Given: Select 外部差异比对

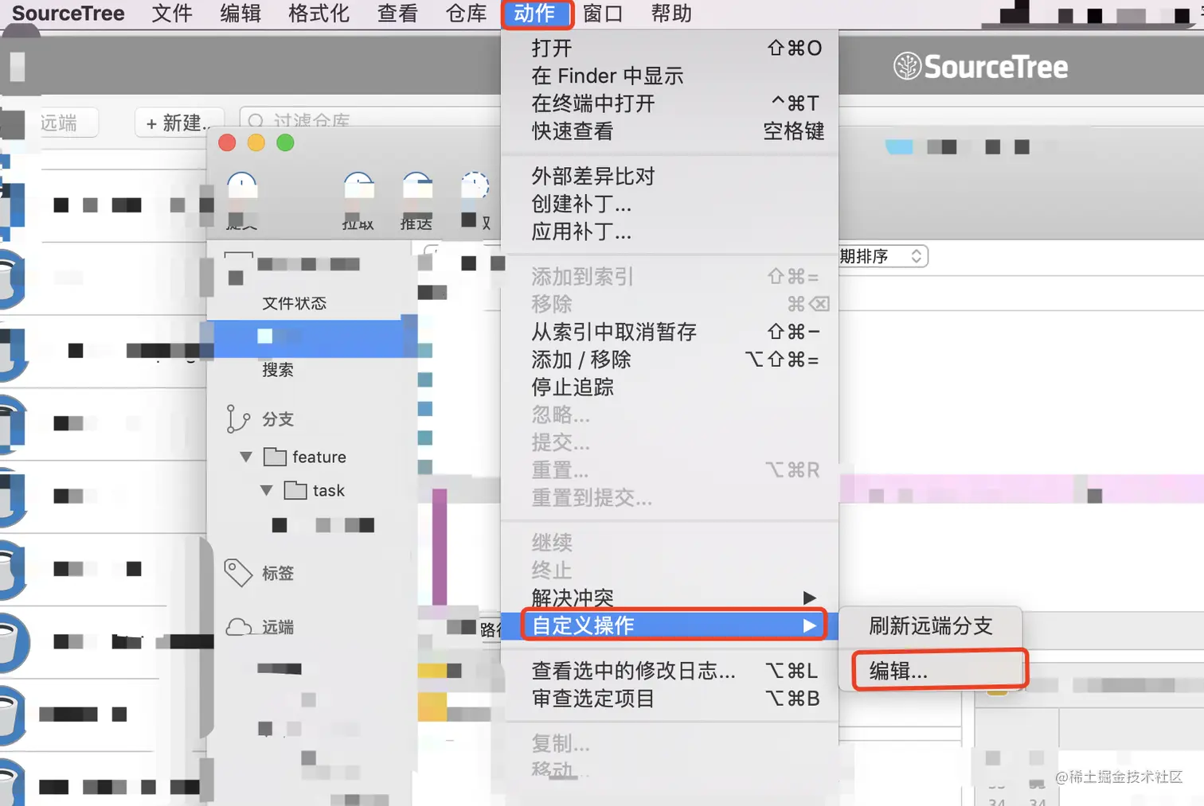Looking at the screenshot, I should click(x=670, y=176).
